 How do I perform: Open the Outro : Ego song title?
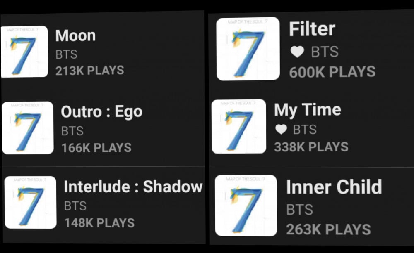point(102,112)
